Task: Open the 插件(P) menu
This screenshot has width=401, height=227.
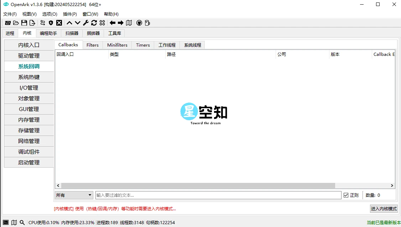Action: tap(70, 14)
